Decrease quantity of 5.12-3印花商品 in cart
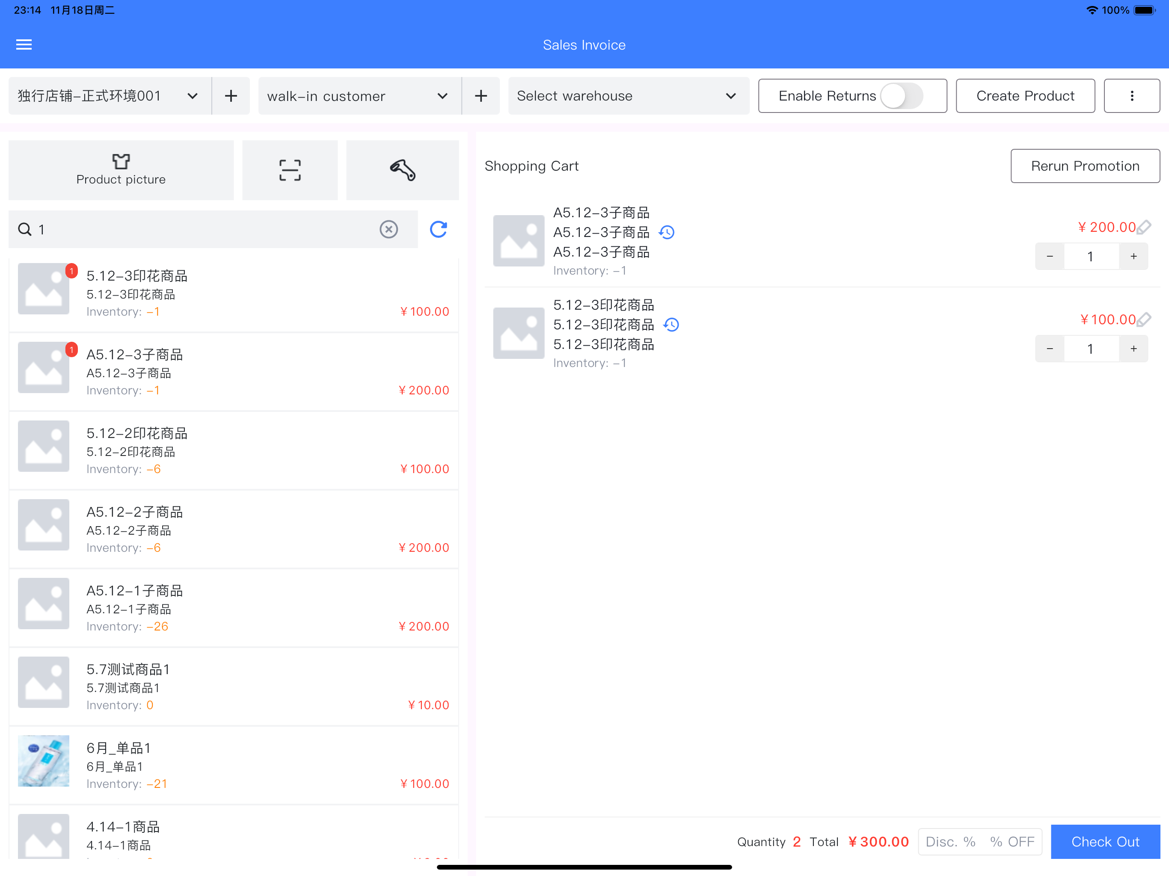Screen dimensions: 1169x876 click(x=1050, y=349)
